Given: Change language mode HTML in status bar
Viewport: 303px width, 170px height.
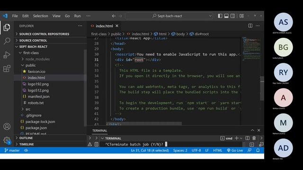Looking at the screenshot, I should [x=217, y=150].
